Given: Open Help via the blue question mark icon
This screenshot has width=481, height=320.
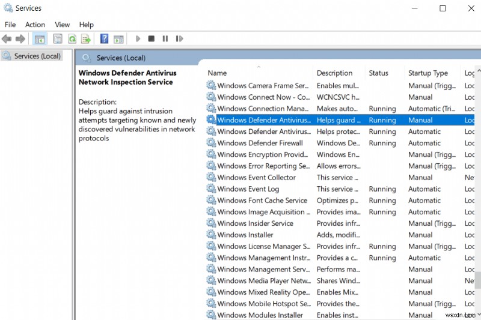Looking at the screenshot, I should pyautogui.click(x=104, y=39).
